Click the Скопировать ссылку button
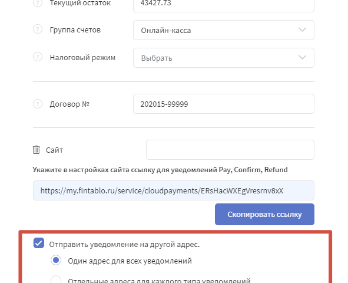The height and width of the screenshot is (283, 348). pos(264,215)
